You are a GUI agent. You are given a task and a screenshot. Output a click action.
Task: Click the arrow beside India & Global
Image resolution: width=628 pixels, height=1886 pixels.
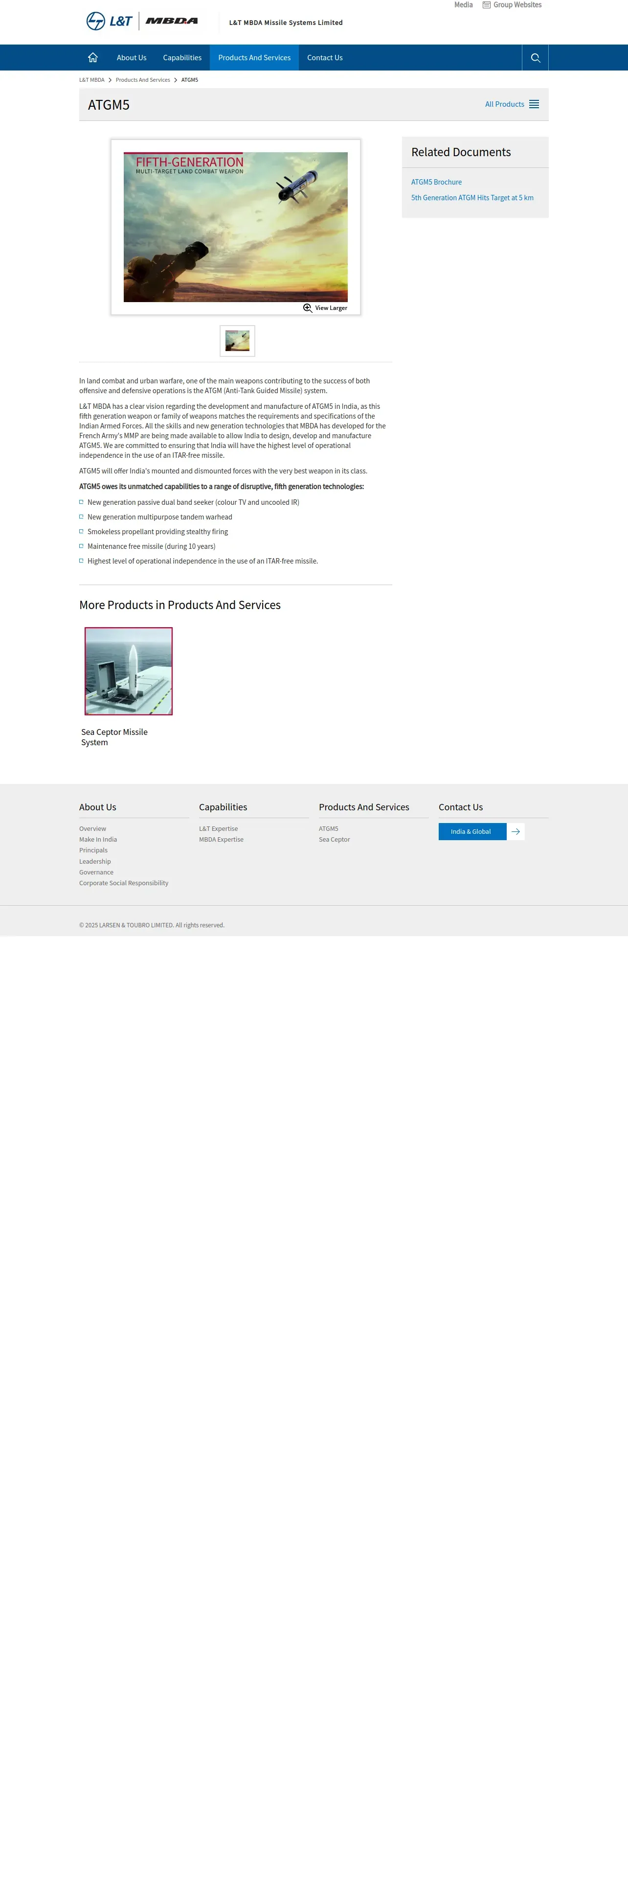(516, 832)
